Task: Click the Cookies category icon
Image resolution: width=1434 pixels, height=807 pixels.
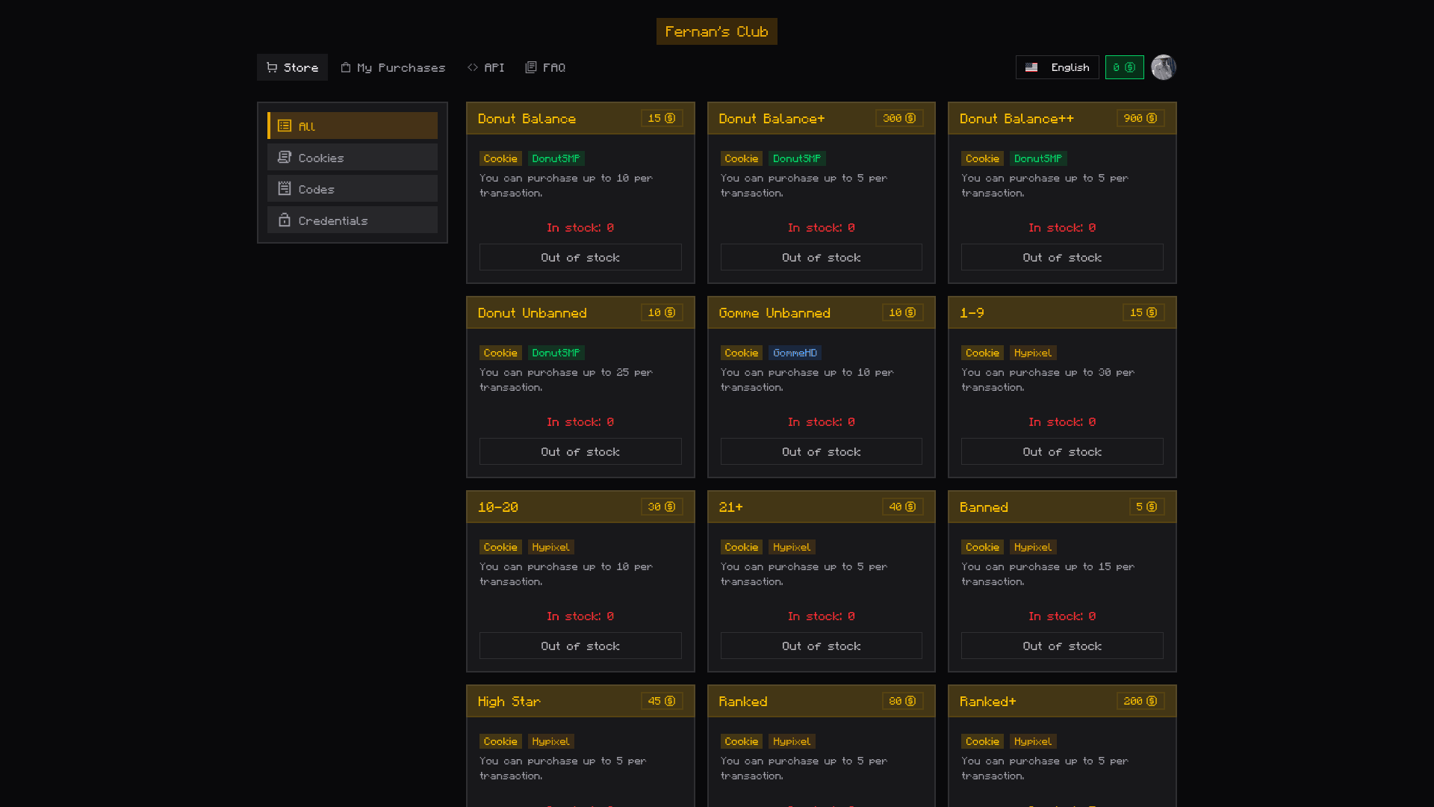Action: pos(285,157)
